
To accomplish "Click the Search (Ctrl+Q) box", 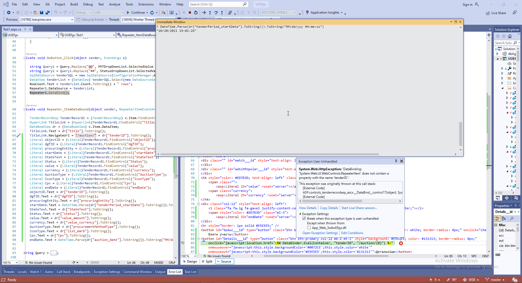I will [215, 4].
